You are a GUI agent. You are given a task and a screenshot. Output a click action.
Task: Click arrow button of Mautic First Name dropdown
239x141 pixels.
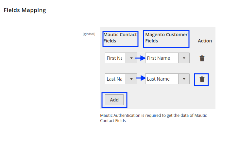(x=131, y=58)
